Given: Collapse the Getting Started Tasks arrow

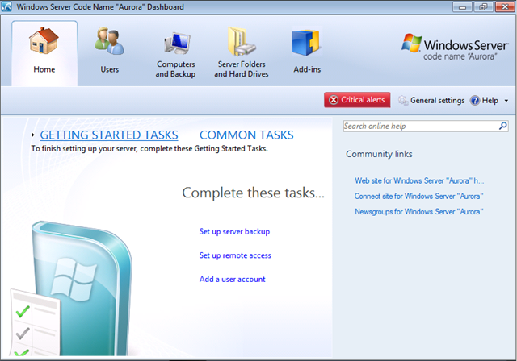Looking at the screenshot, I should [33, 135].
